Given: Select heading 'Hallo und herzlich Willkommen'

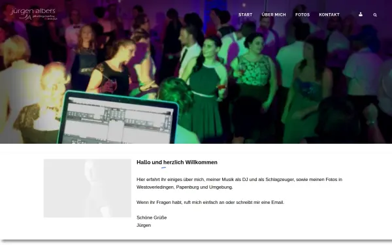Looking at the screenshot, I should (x=177, y=162).
